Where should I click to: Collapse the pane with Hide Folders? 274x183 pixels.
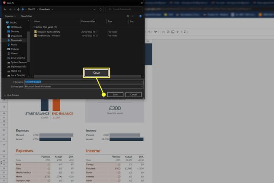(11, 95)
